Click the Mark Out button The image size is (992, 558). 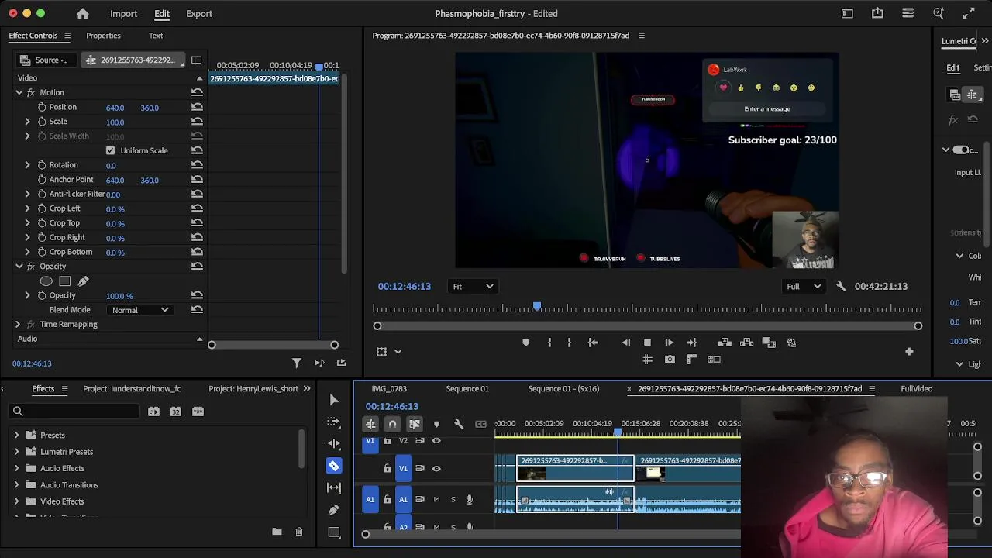[569, 343]
